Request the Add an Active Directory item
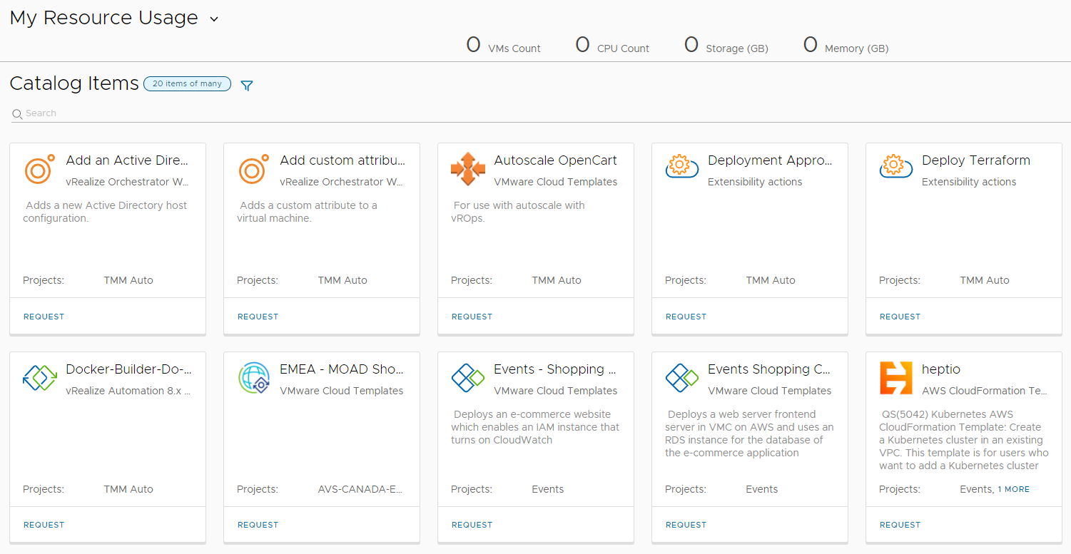 (44, 317)
